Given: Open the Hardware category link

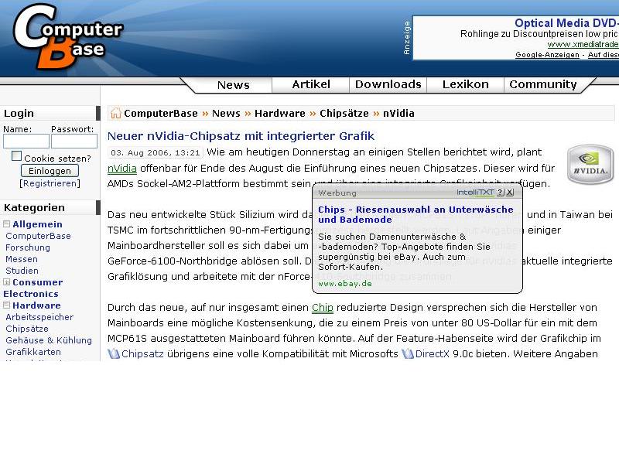Looking at the screenshot, I should coord(36,305).
